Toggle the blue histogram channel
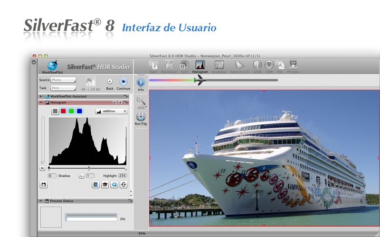The height and width of the screenshot is (237, 380). [79, 111]
